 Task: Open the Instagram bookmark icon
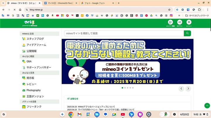(171, 15)
